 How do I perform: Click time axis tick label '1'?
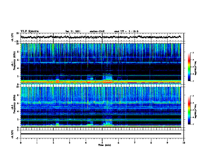pyautogui.click(x=37, y=143)
